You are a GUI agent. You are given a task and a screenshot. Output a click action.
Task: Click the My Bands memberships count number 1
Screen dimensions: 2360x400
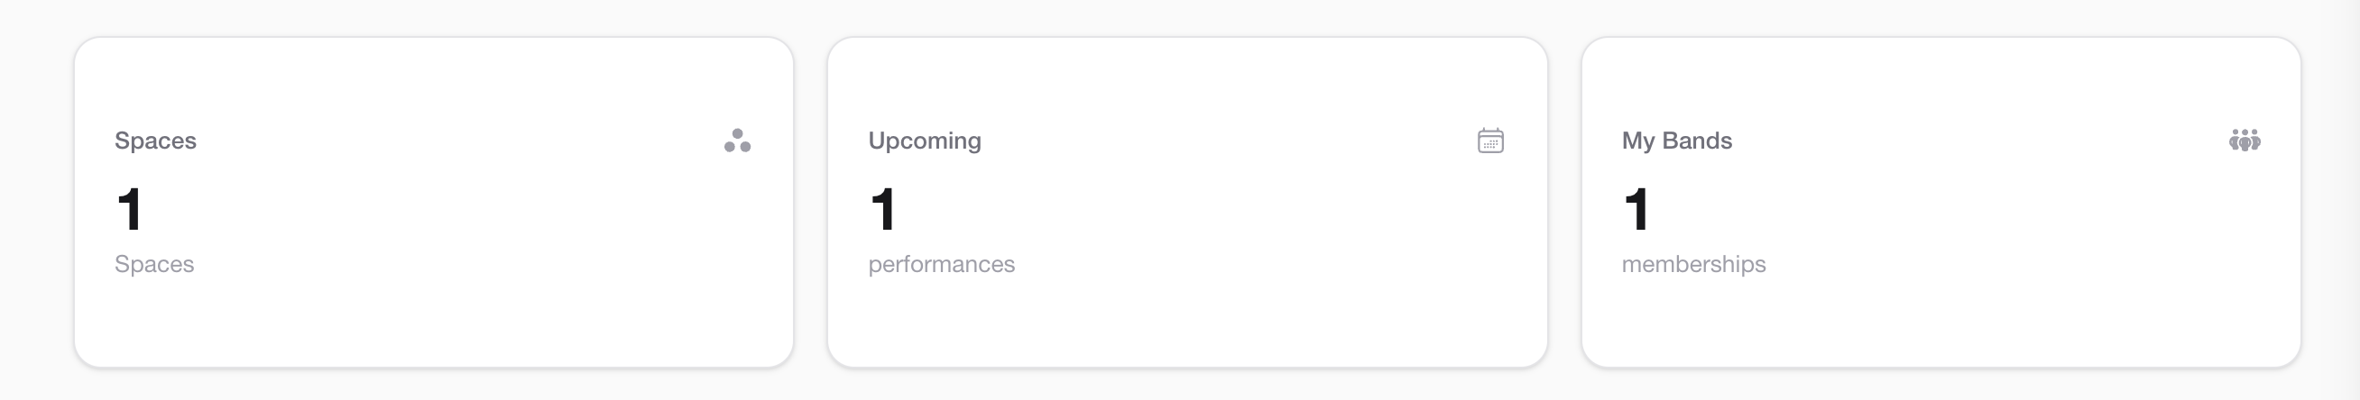pyautogui.click(x=1636, y=209)
